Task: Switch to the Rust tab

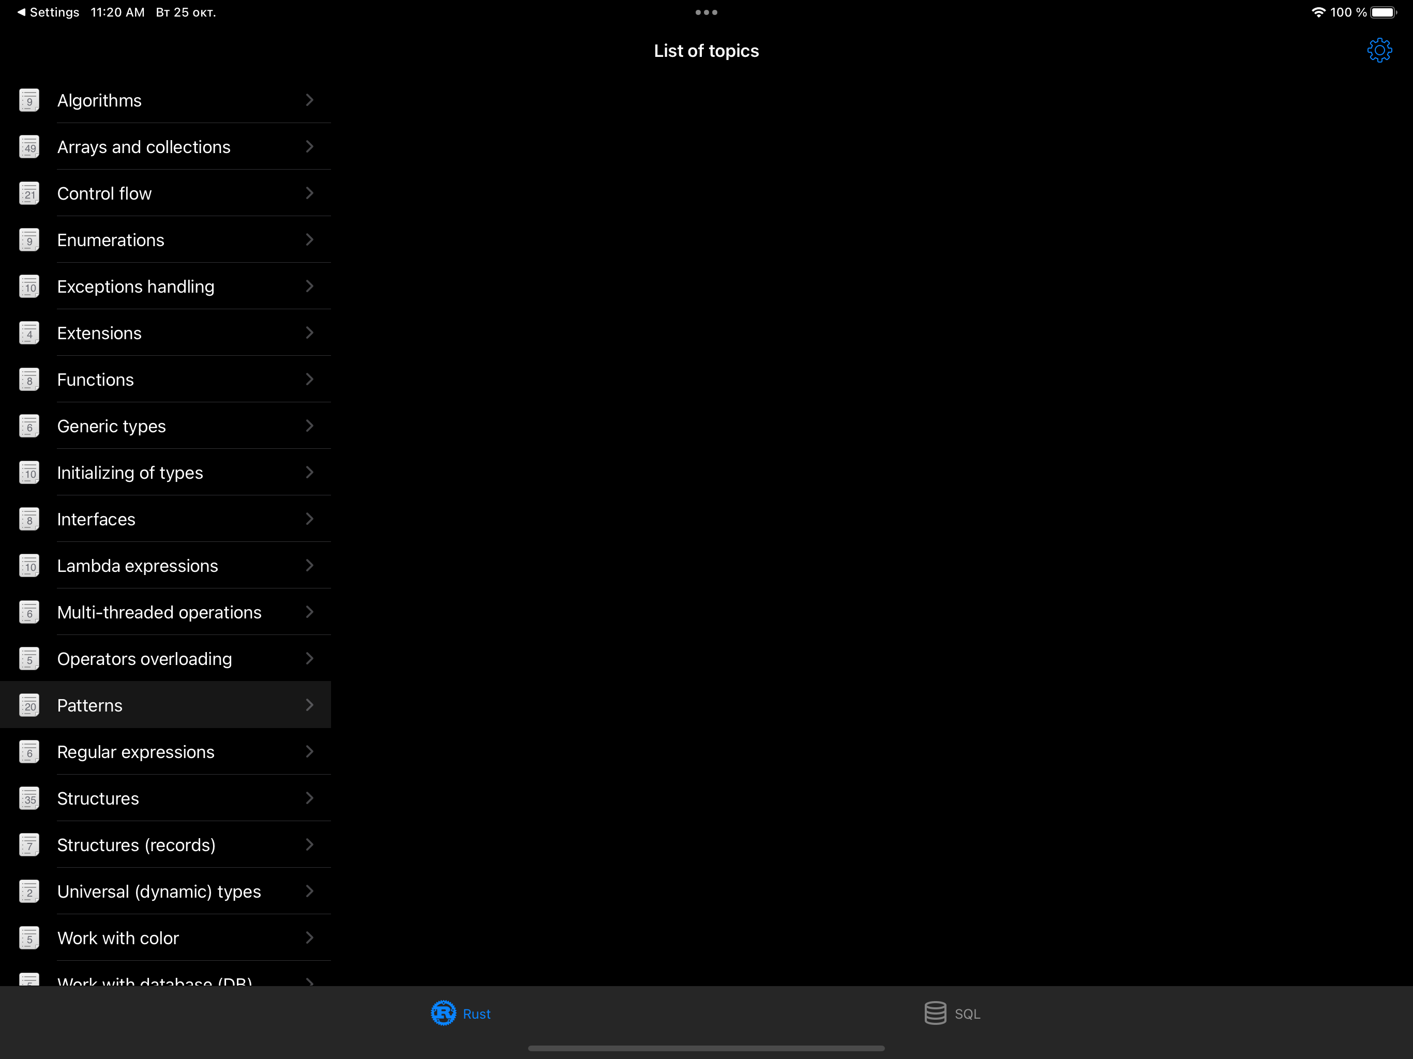Action: click(460, 1013)
